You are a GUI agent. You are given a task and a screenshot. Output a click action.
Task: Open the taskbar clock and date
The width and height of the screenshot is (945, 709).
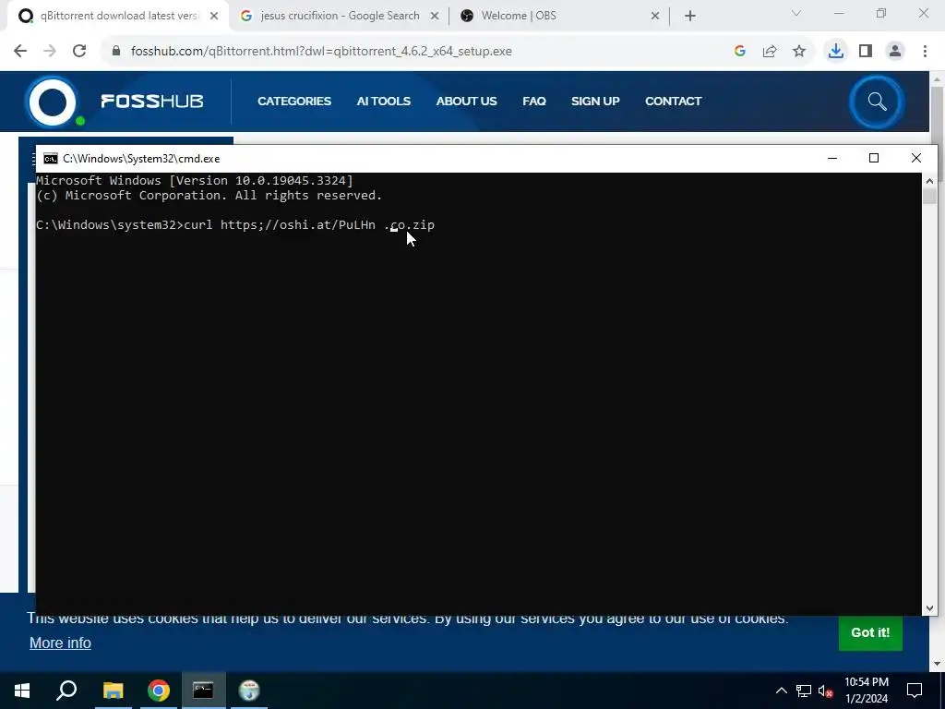[867, 691]
